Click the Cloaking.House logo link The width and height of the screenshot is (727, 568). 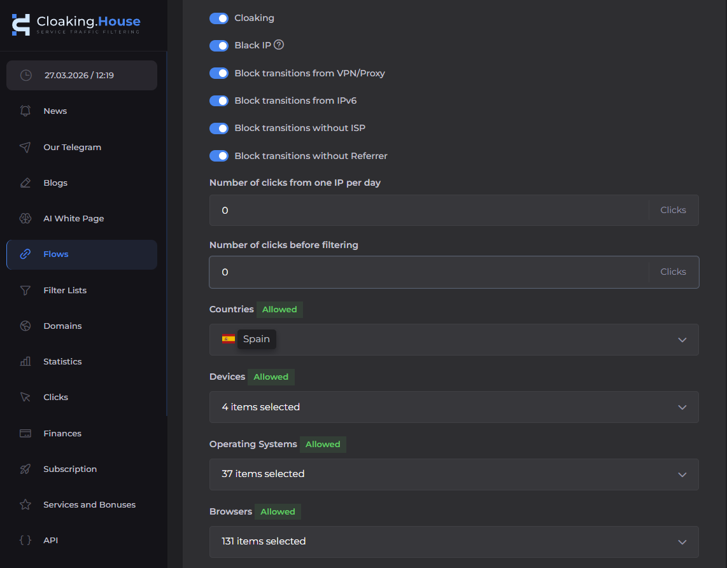point(76,24)
